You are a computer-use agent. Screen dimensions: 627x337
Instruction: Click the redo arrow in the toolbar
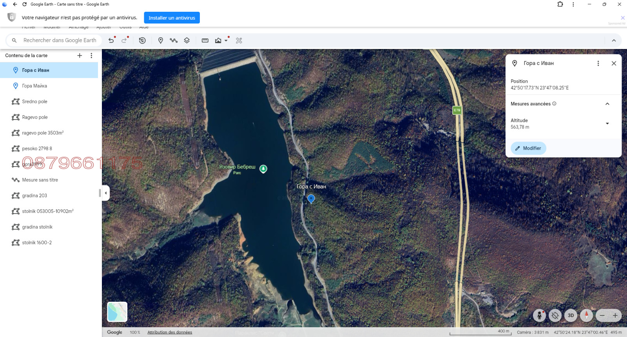tap(124, 40)
